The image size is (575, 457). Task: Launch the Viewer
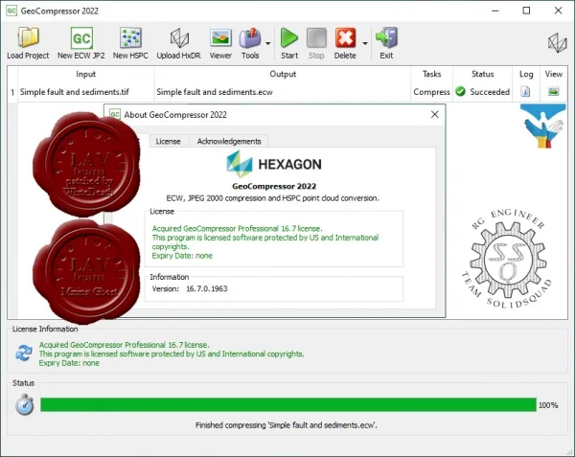[x=220, y=43]
